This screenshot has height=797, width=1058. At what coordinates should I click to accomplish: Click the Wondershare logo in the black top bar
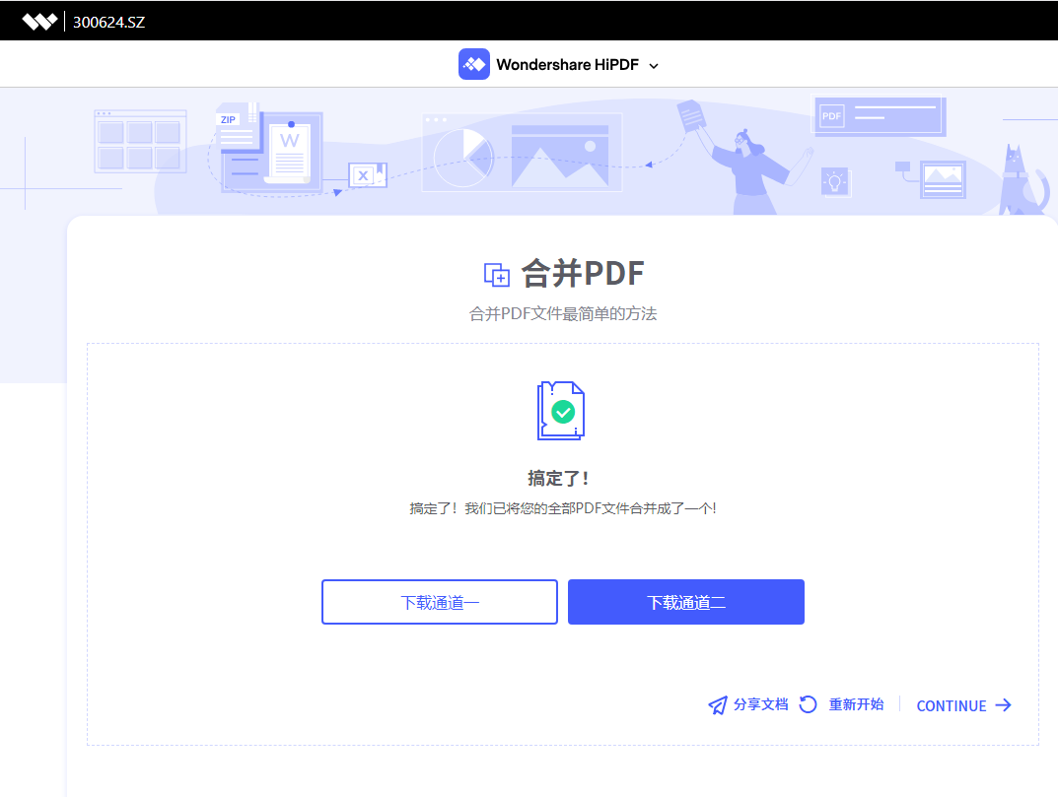click(40, 19)
